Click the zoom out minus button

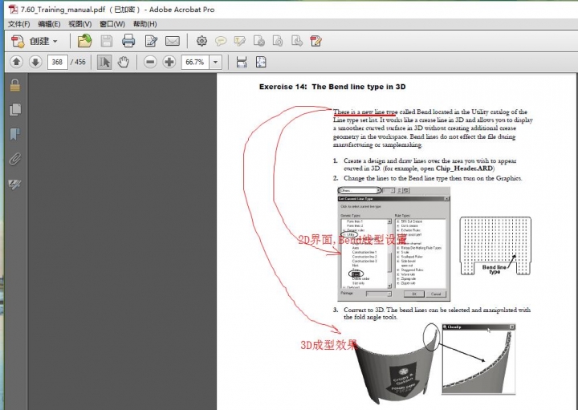coord(149,62)
